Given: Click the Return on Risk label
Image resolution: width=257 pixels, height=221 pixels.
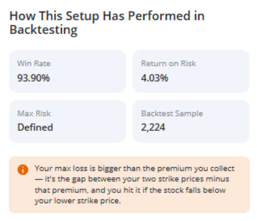Looking at the screenshot, I should (169, 63).
